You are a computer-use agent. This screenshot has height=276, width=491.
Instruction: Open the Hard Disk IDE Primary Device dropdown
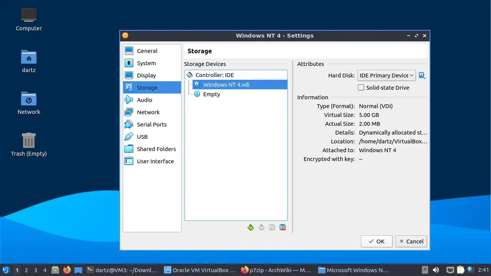[x=386, y=76]
